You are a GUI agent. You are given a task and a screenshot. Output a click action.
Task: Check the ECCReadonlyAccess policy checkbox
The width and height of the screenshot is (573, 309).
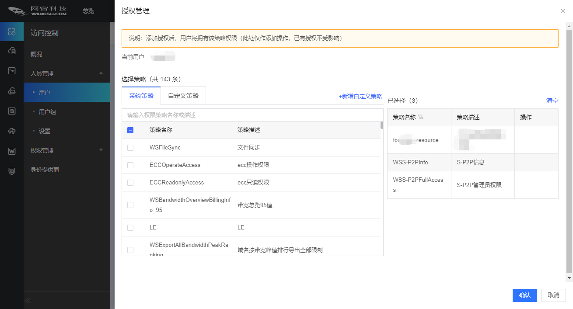tap(130, 183)
